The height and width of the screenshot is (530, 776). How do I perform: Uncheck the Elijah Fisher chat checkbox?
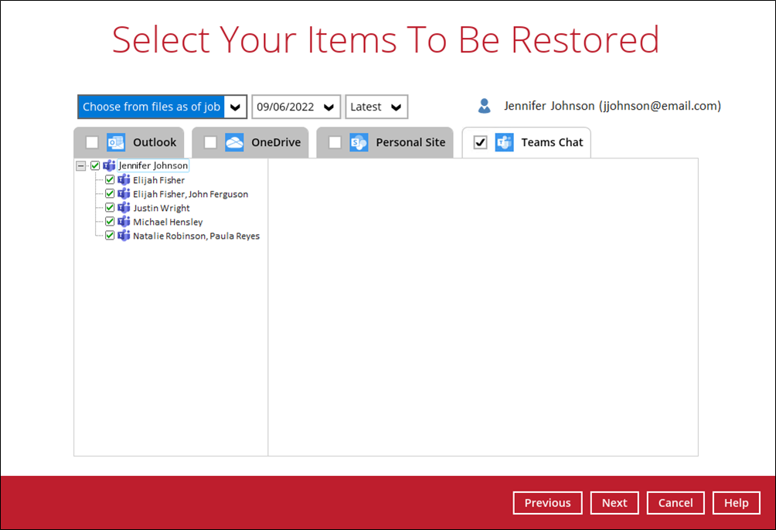point(110,180)
